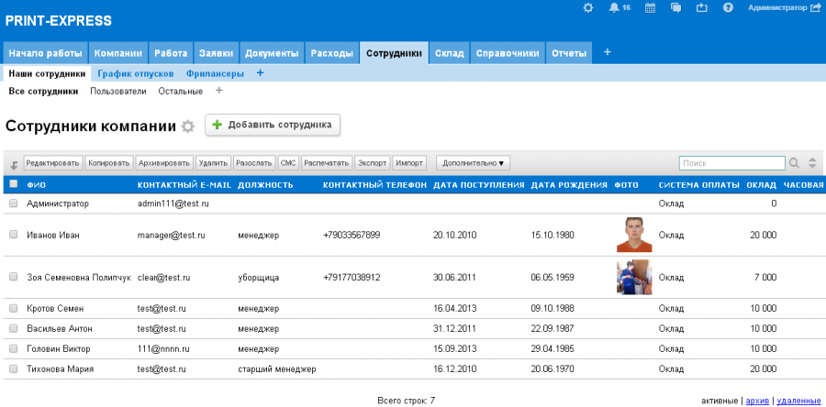Image resolution: width=826 pixels, height=407 pixels.
Task: Switch to the Склад tab
Action: click(449, 53)
